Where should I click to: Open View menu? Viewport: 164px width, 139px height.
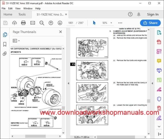(x=18, y=8)
